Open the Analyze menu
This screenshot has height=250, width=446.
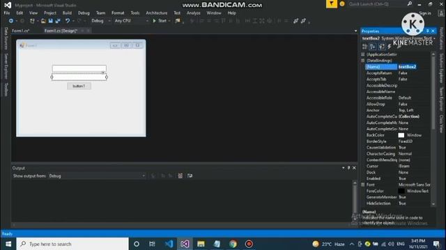click(x=194, y=12)
